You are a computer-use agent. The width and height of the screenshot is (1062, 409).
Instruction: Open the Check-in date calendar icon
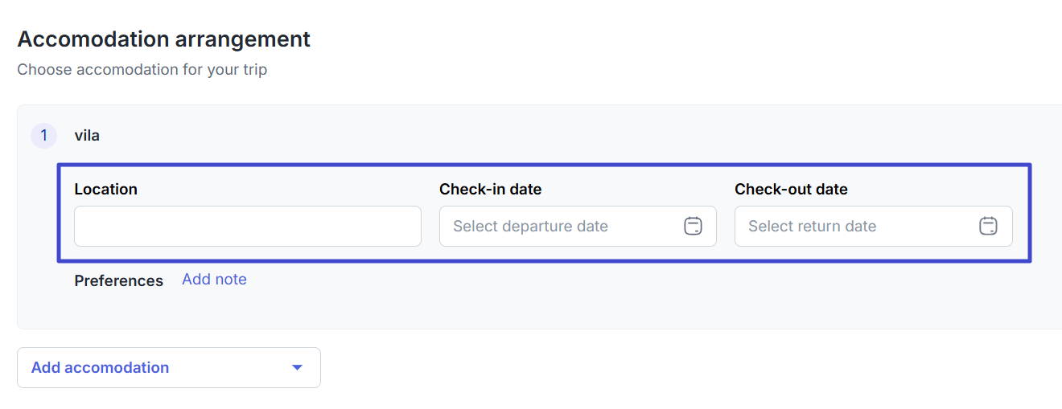pos(693,226)
